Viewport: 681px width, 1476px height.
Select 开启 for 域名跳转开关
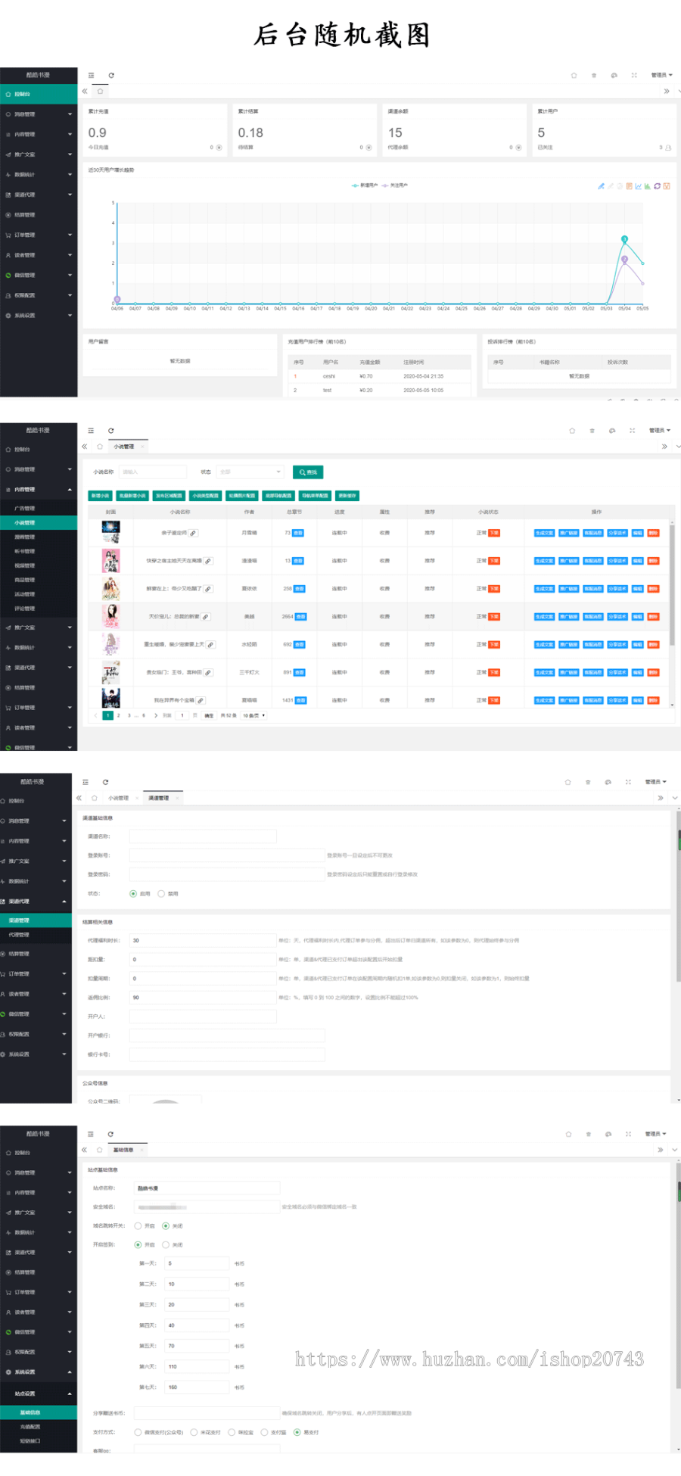(138, 1226)
